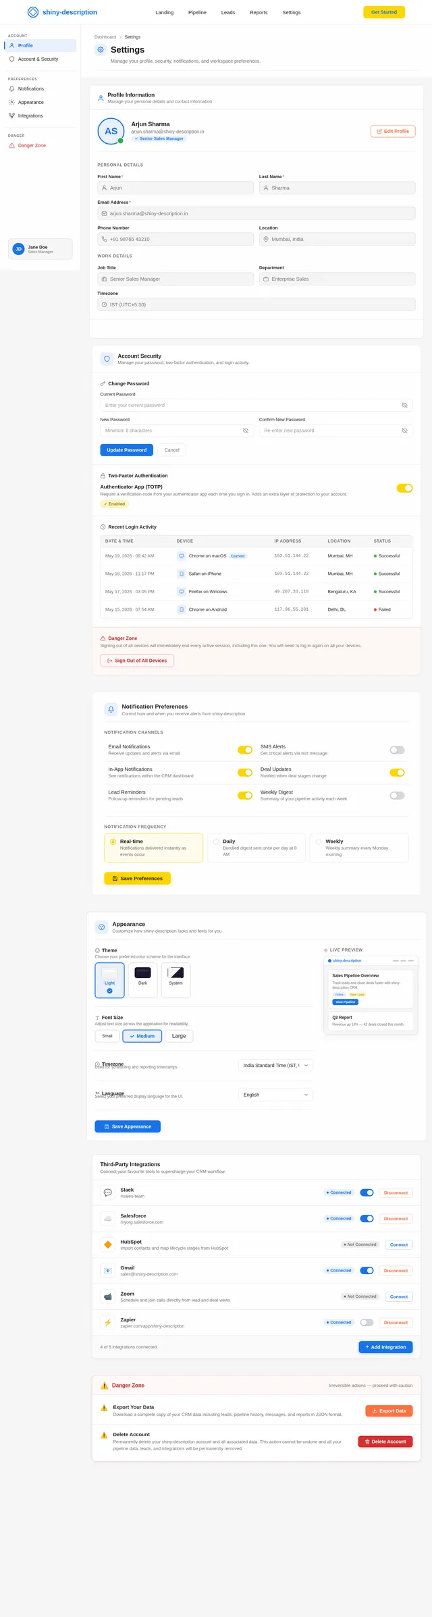Viewport: 432px width, 1617px height.
Task: Select the Daily notification frequency option
Action: click(x=256, y=848)
